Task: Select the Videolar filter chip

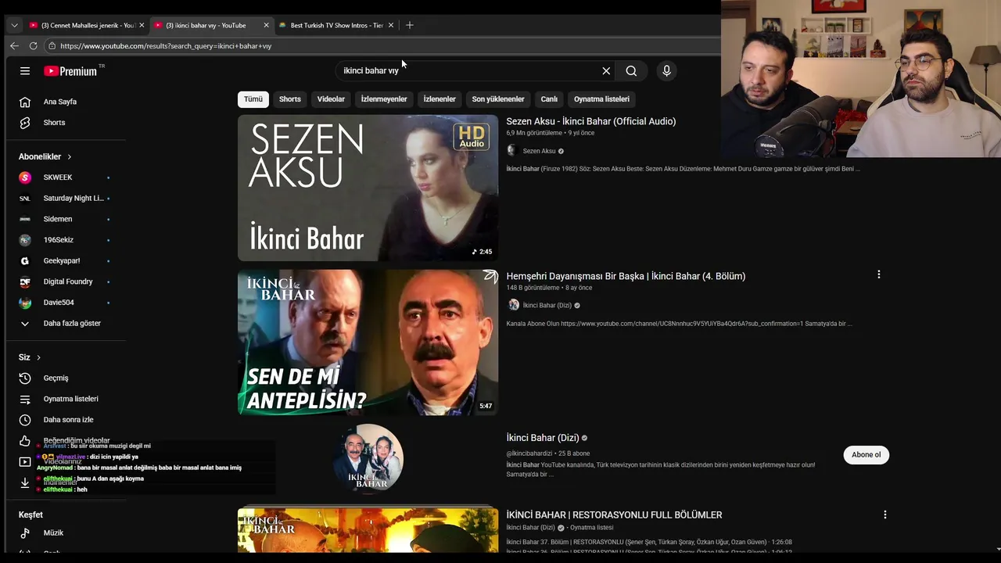Action: (331, 99)
